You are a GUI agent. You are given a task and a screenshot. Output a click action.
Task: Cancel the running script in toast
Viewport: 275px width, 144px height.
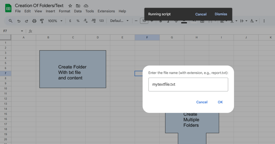tap(201, 14)
